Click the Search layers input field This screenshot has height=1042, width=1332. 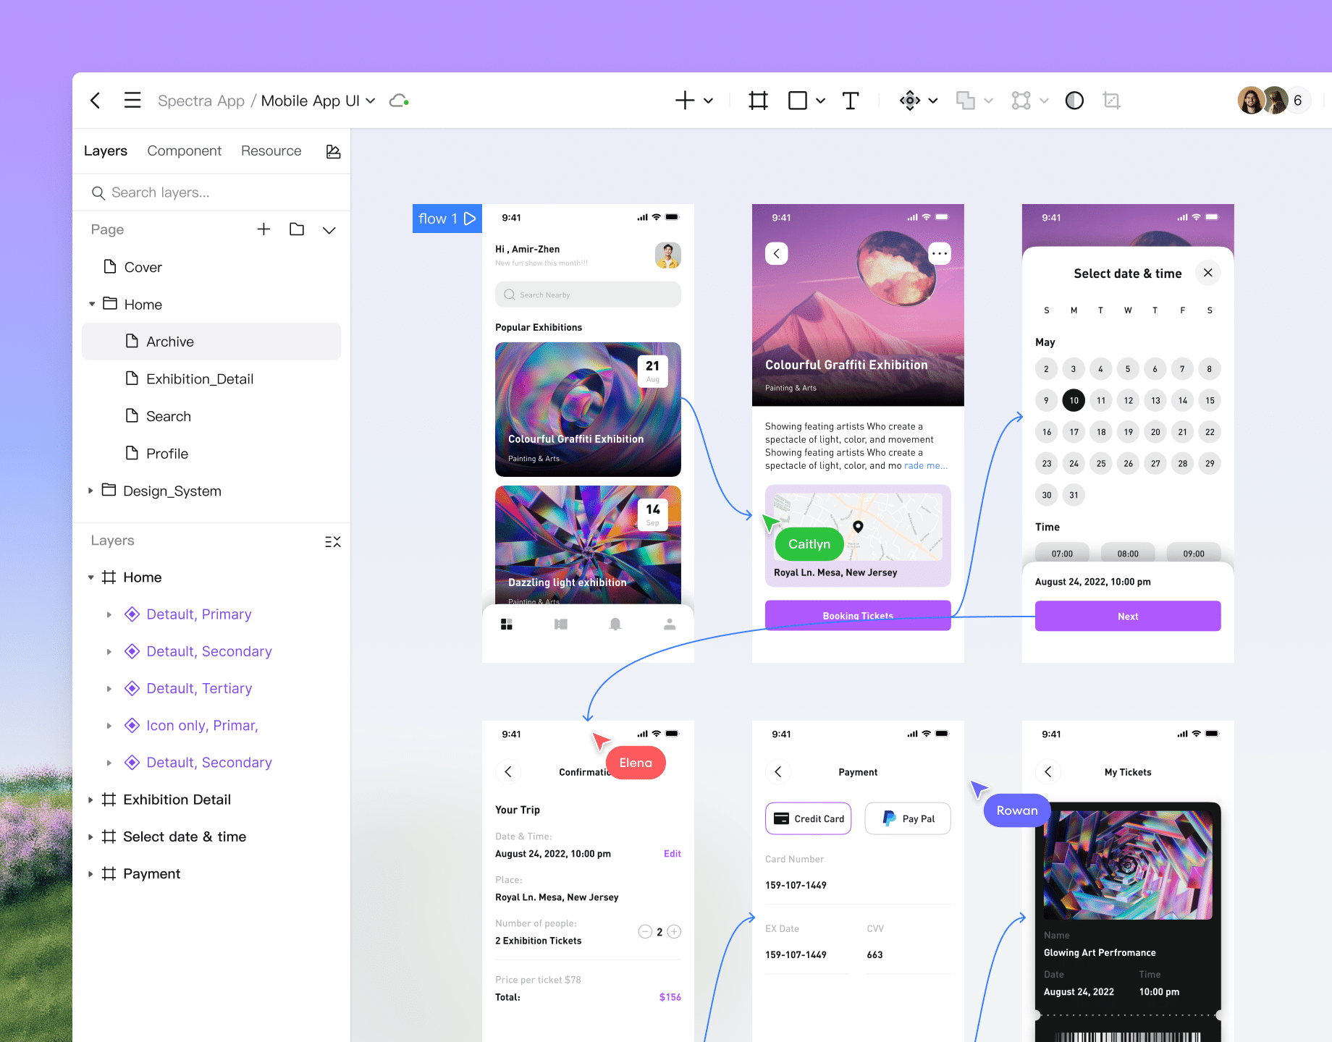coord(211,192)
